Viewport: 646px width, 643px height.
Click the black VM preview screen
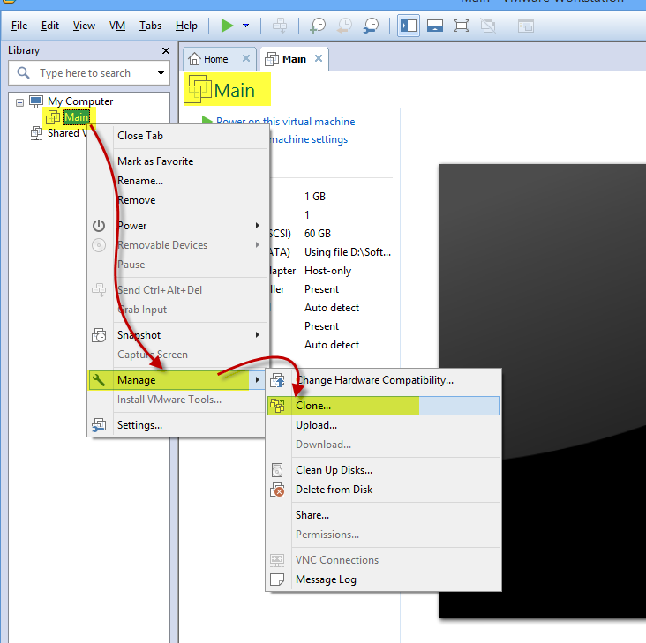[x=542, y=391]
